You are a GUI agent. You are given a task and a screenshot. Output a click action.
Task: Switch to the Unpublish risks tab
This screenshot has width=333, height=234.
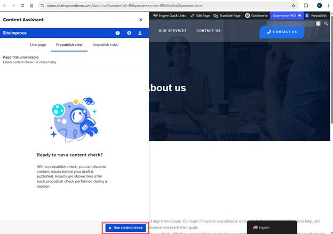(105, 45)
